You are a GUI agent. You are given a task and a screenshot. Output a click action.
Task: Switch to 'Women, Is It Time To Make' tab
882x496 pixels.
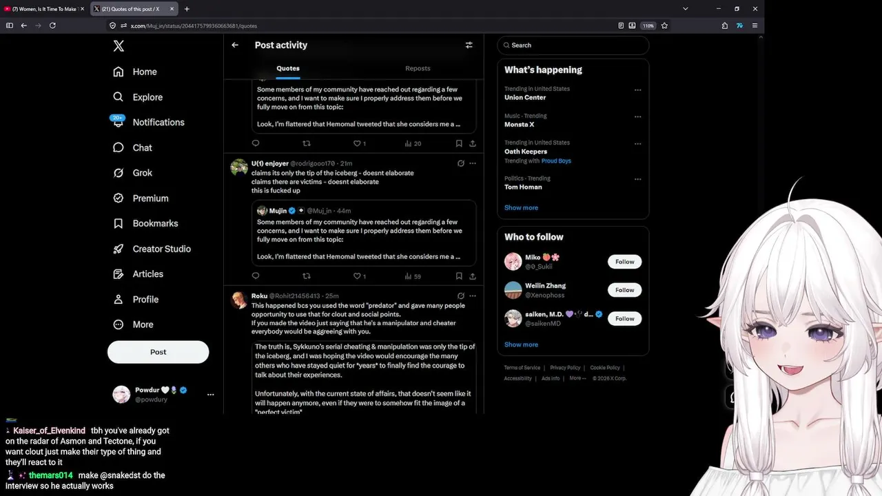[x=44, y=9]
